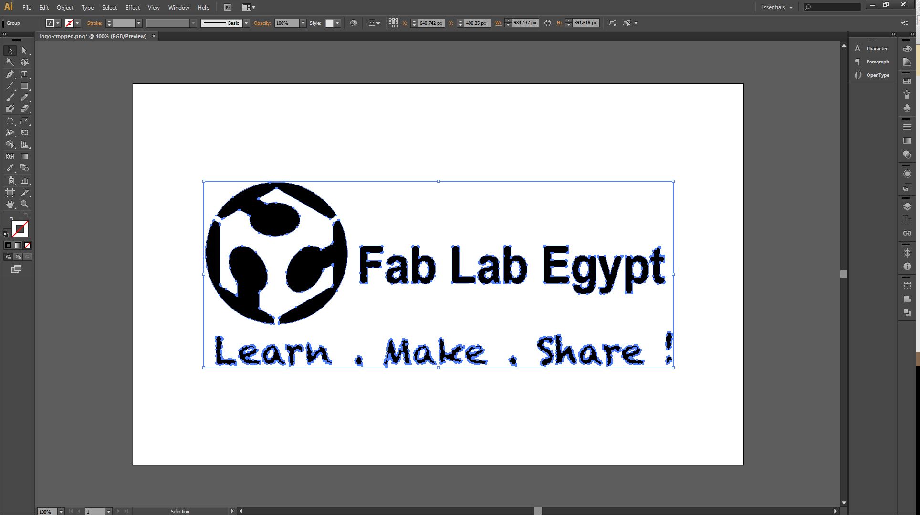
Task: Click the Opacity panel link label
Action: pos(262,23)
